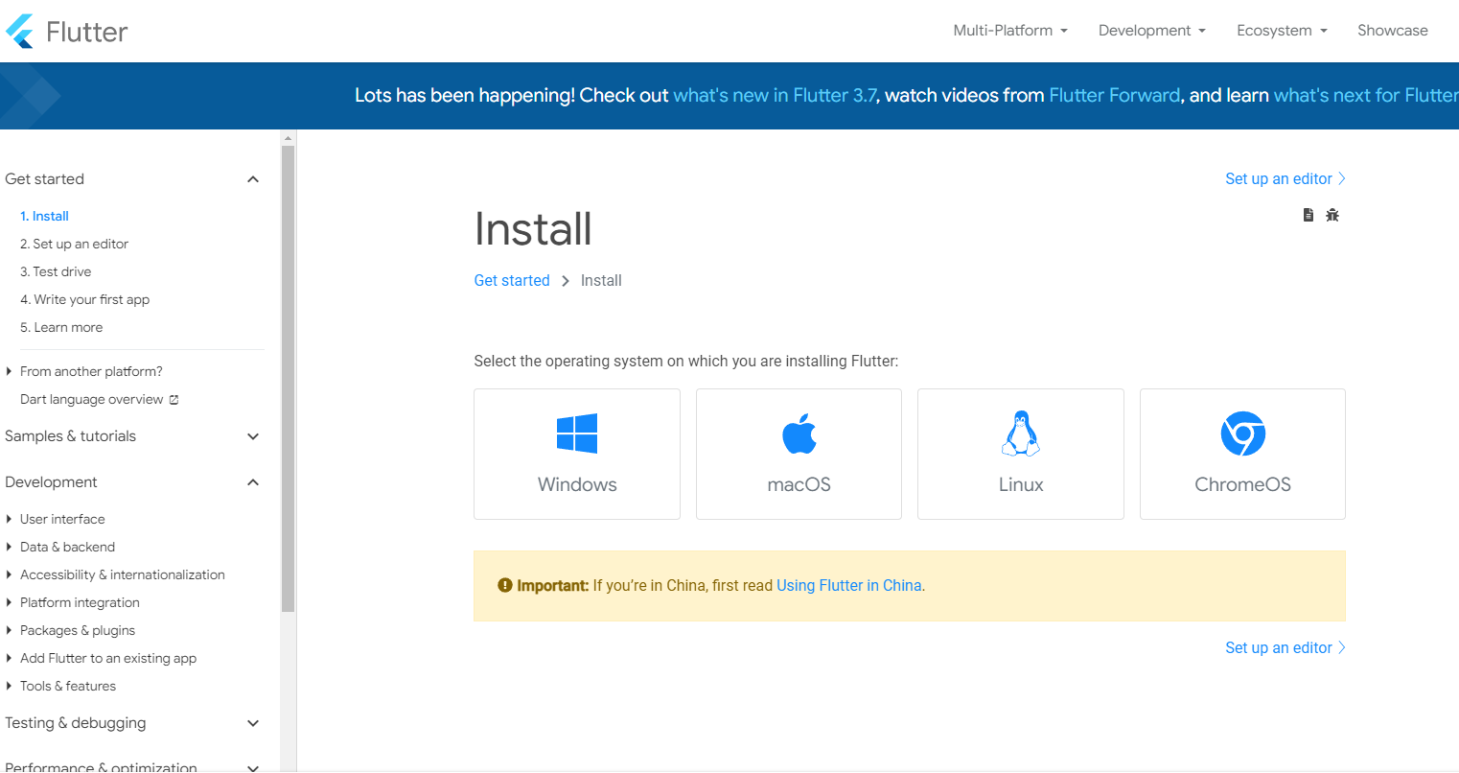Screen dimensions: 1459x773
Task: Click the Install breadcrumb text
Action: coord(601,280)
